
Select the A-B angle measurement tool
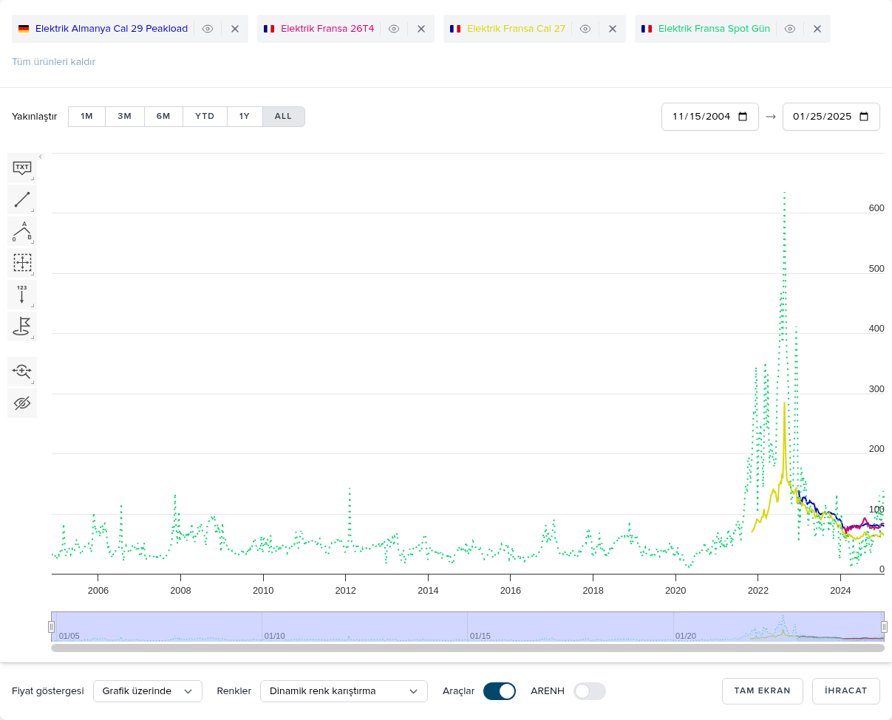point(22,231)
